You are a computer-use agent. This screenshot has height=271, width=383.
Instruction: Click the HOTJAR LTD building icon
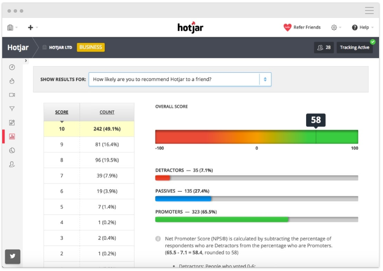44,47
